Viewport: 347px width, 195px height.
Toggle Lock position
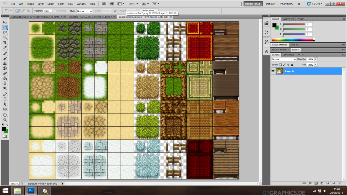point(288,65)
